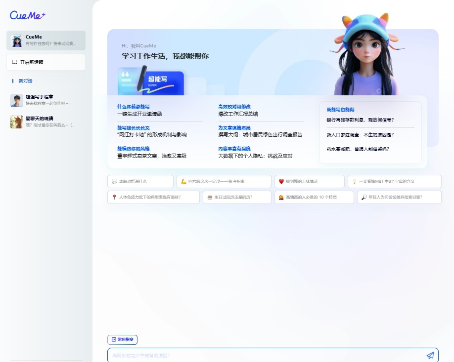Select 爆改工作汇报总结 example prompt
Viewport: 454px width, 362px height.
[x=238, y=114]
